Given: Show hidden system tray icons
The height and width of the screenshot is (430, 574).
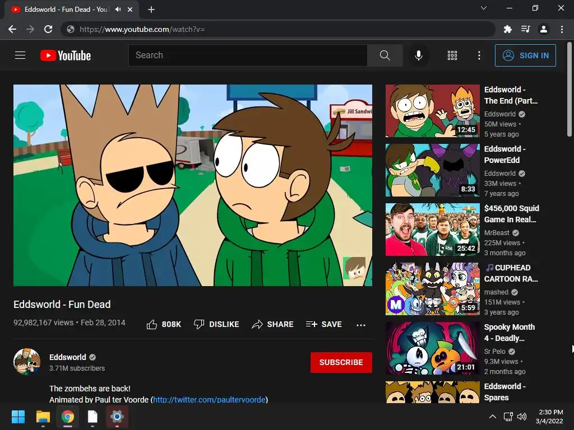Looking at the screenshot, I should tap(493, 417).
